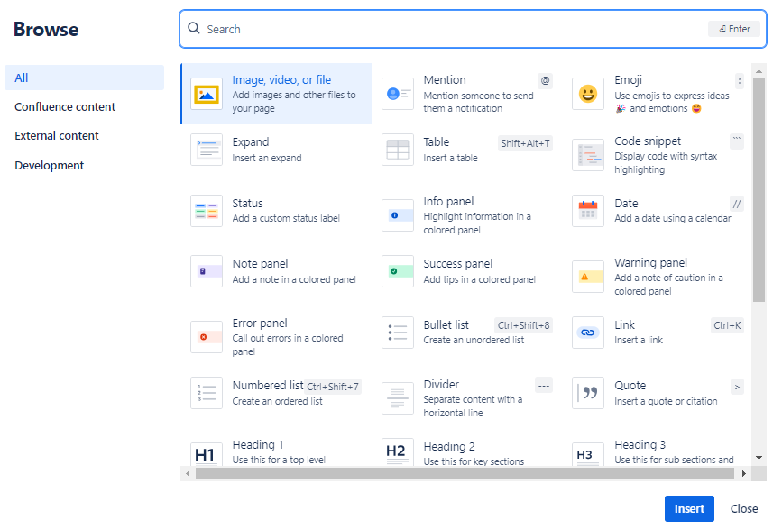Choose the Status label icon

coord(206,211)
